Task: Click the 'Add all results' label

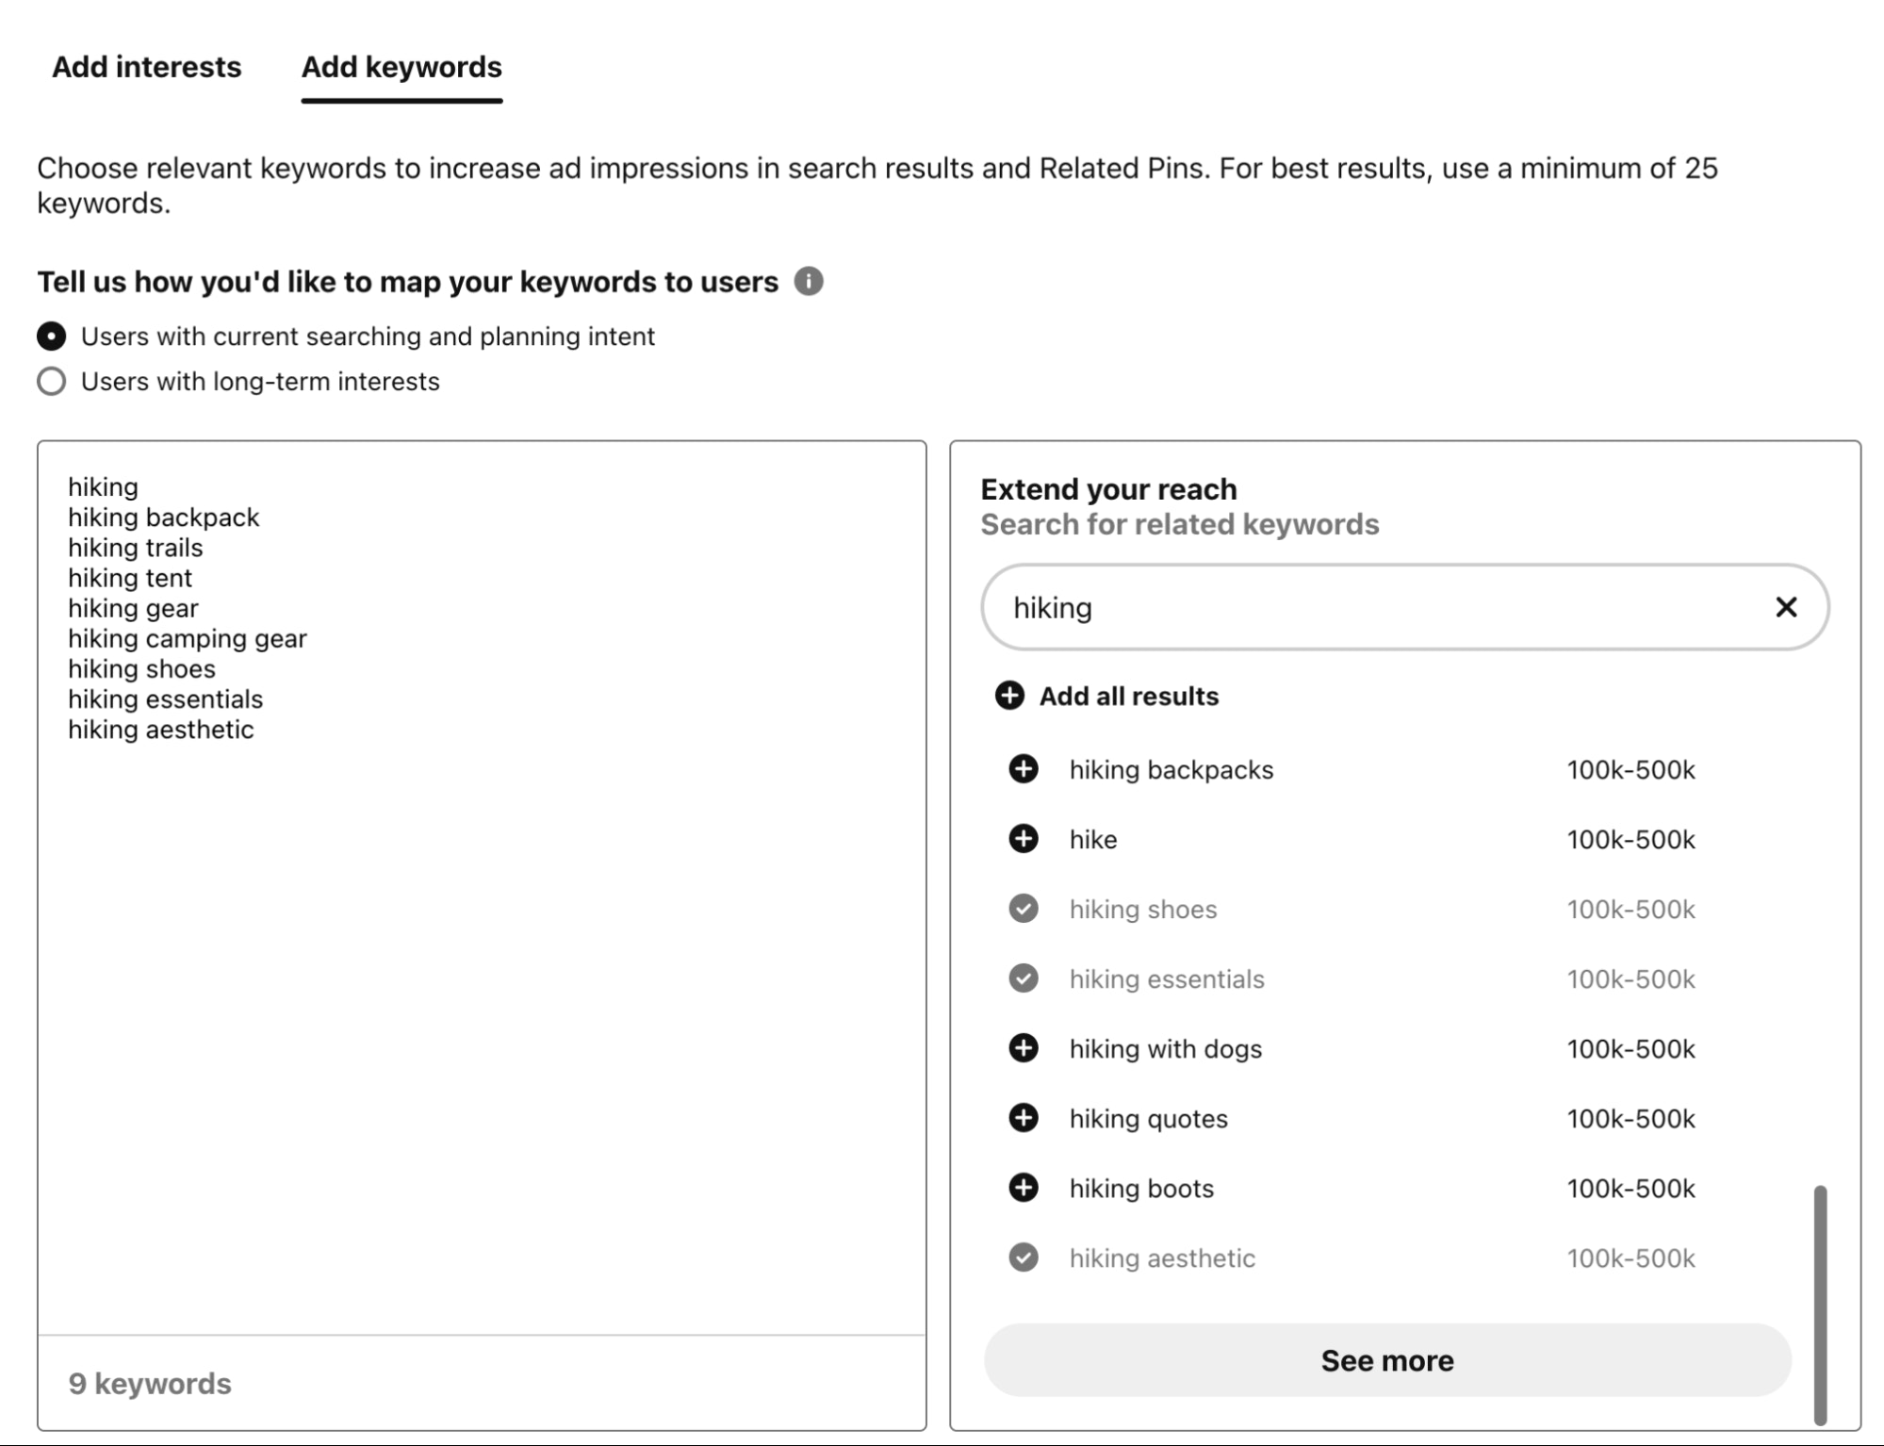Action: [x=1129, y=696]
